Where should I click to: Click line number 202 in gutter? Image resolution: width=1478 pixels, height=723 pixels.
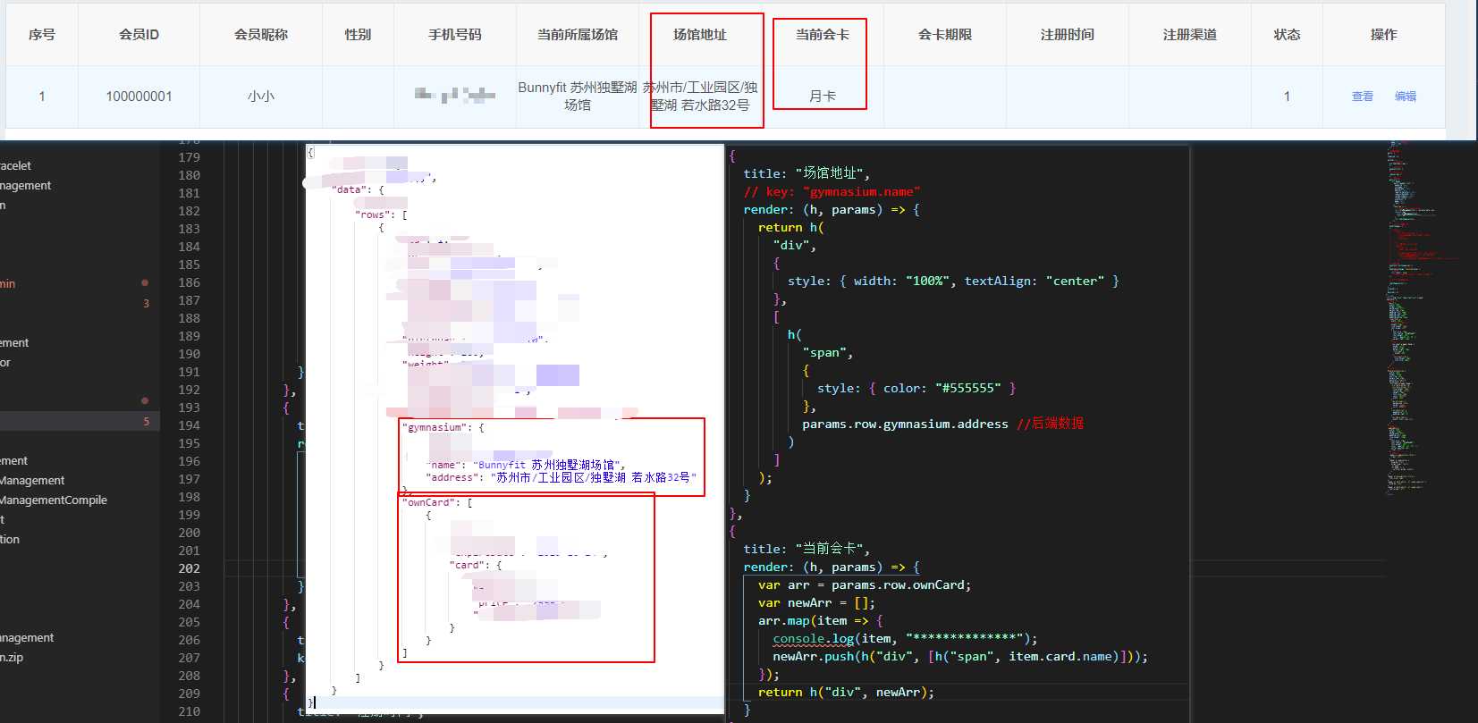(x=190, y=568)
